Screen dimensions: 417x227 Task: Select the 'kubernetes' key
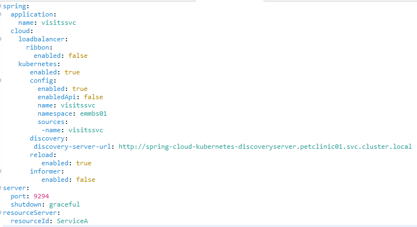point(38,64)
